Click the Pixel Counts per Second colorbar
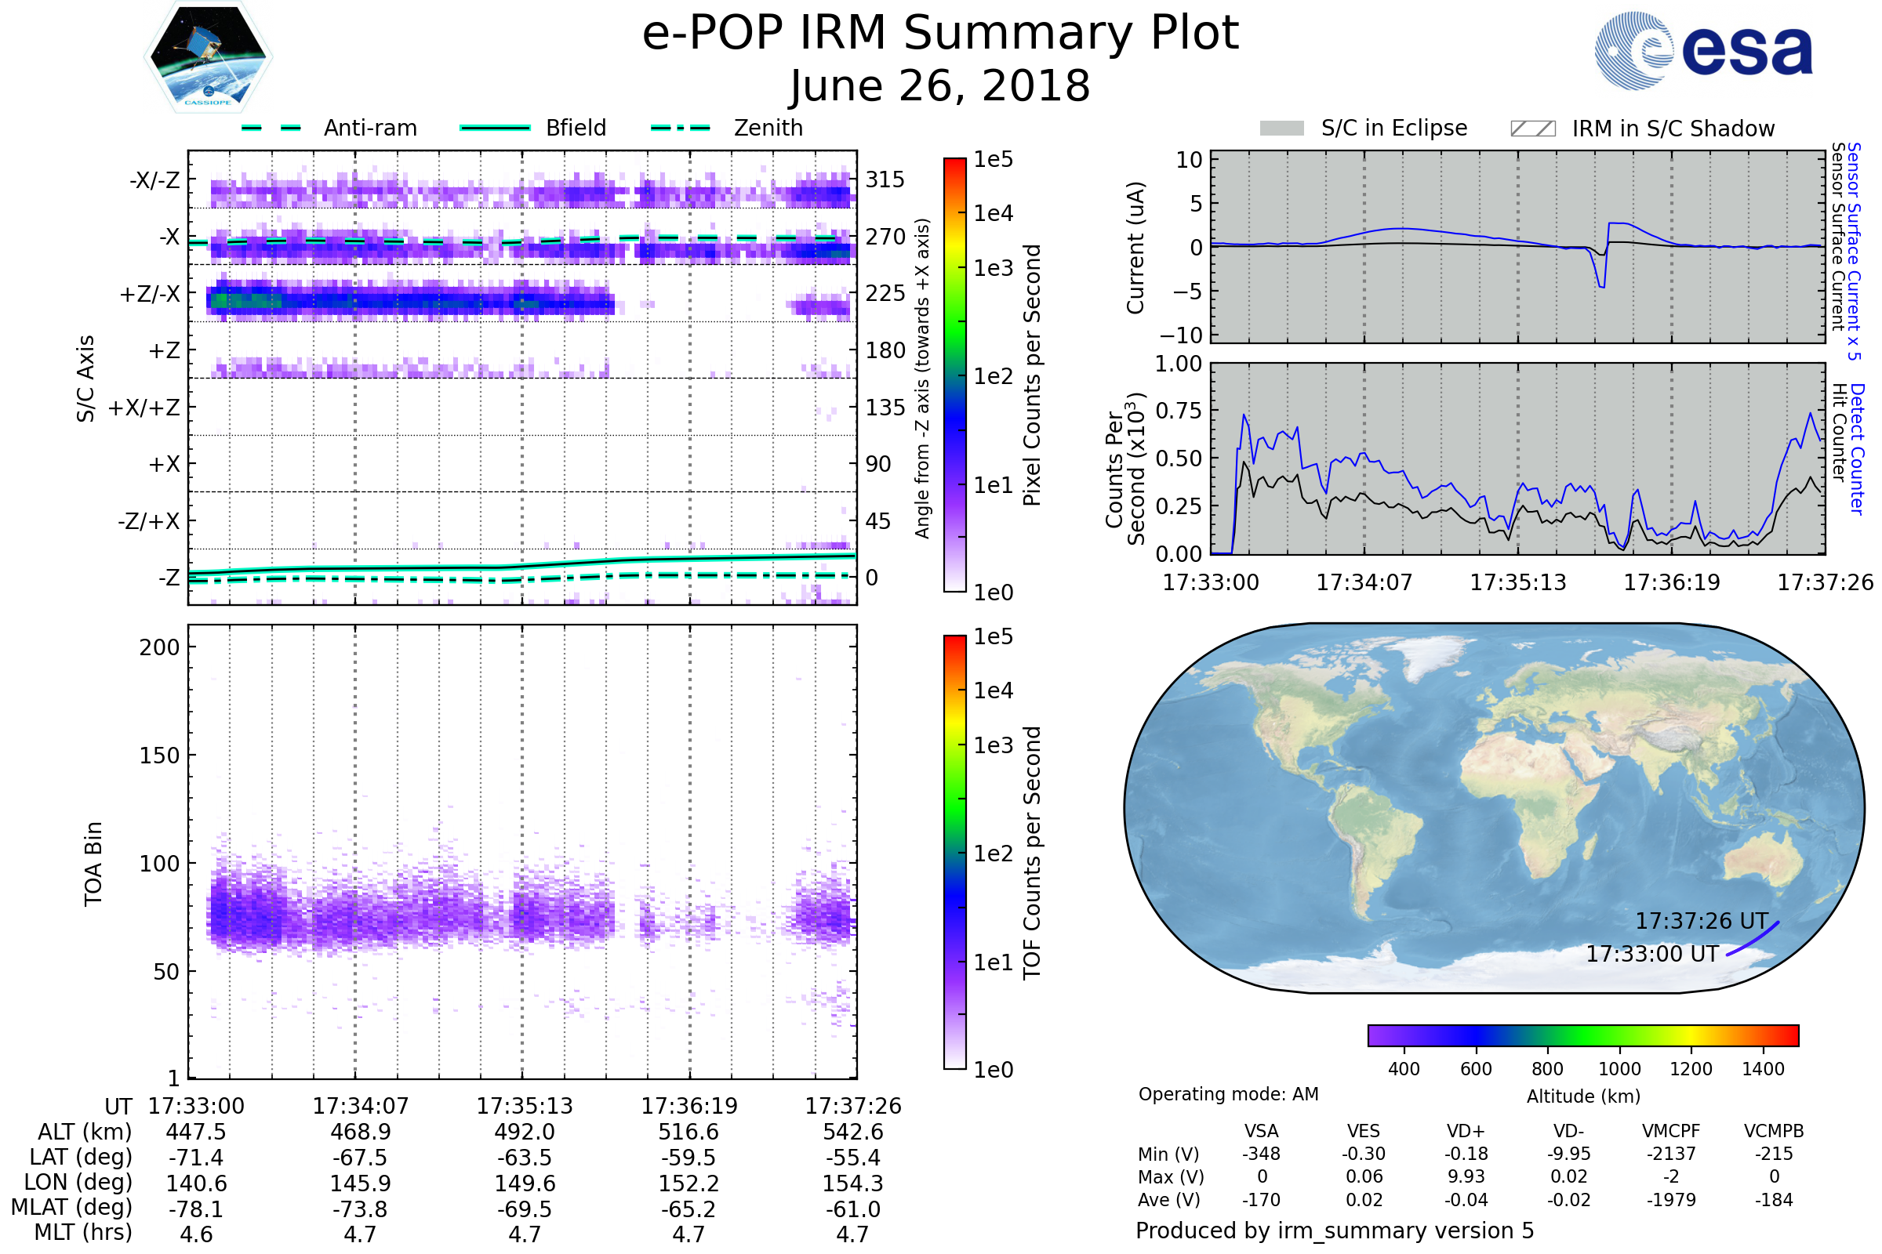The width and height of the screenshot is (1882, 1254). 954,375
